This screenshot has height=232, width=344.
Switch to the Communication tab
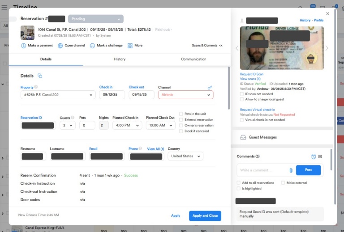tap(193, 59)
